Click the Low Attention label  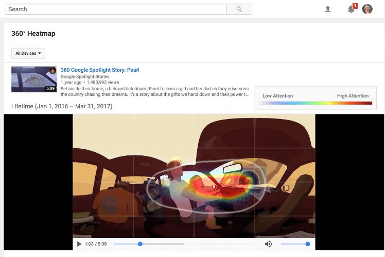coord(278,96)
